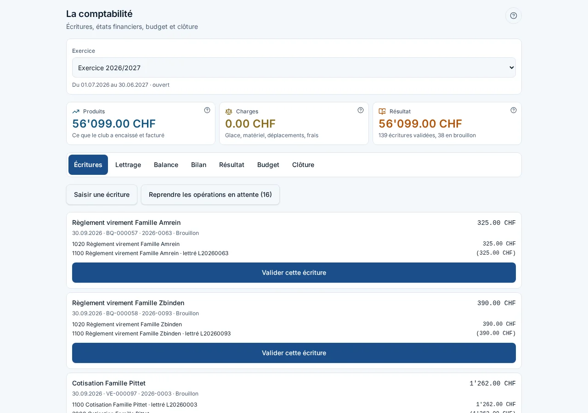Go to the Bilan tab
Viewport: 588px width, 413px height.
click(x=198, y=165)
